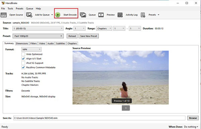Open the Range type dropdown set to Chapters

tap(104, 28)
